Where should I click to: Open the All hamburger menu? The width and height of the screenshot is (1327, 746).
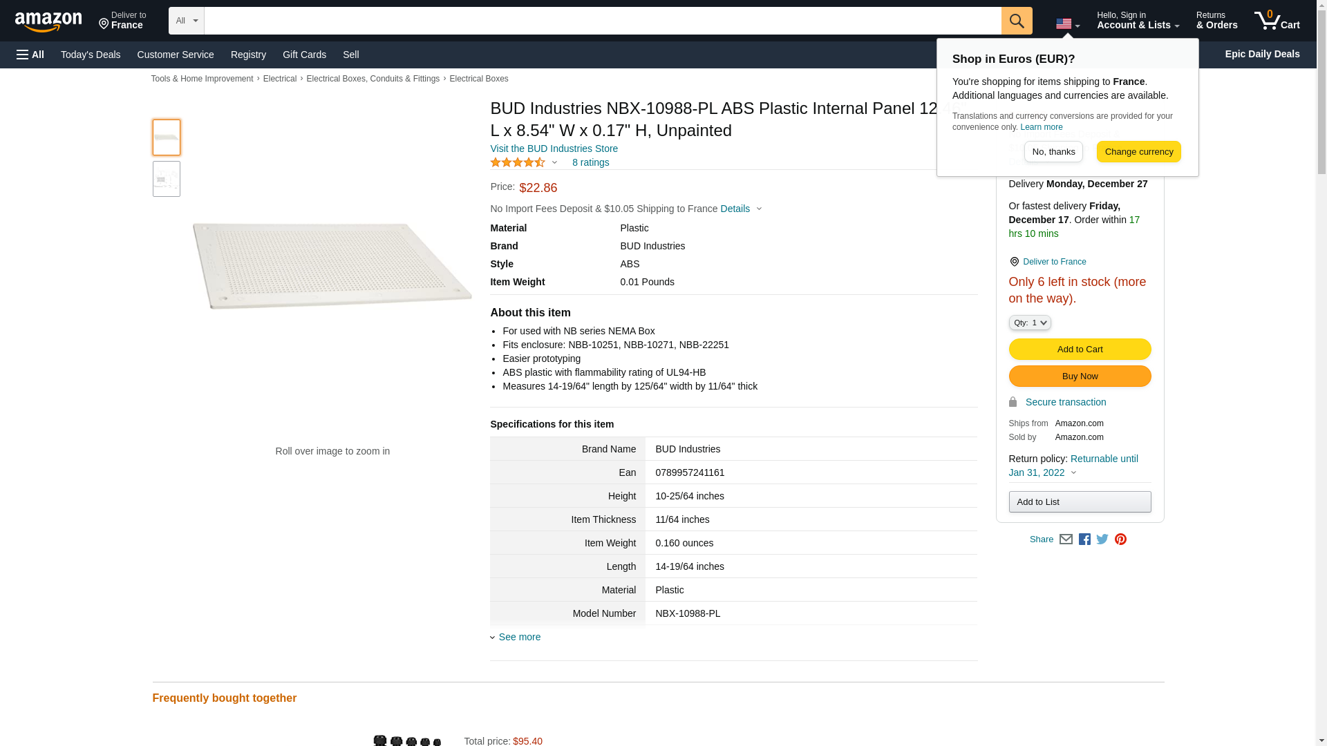(30, 55)
